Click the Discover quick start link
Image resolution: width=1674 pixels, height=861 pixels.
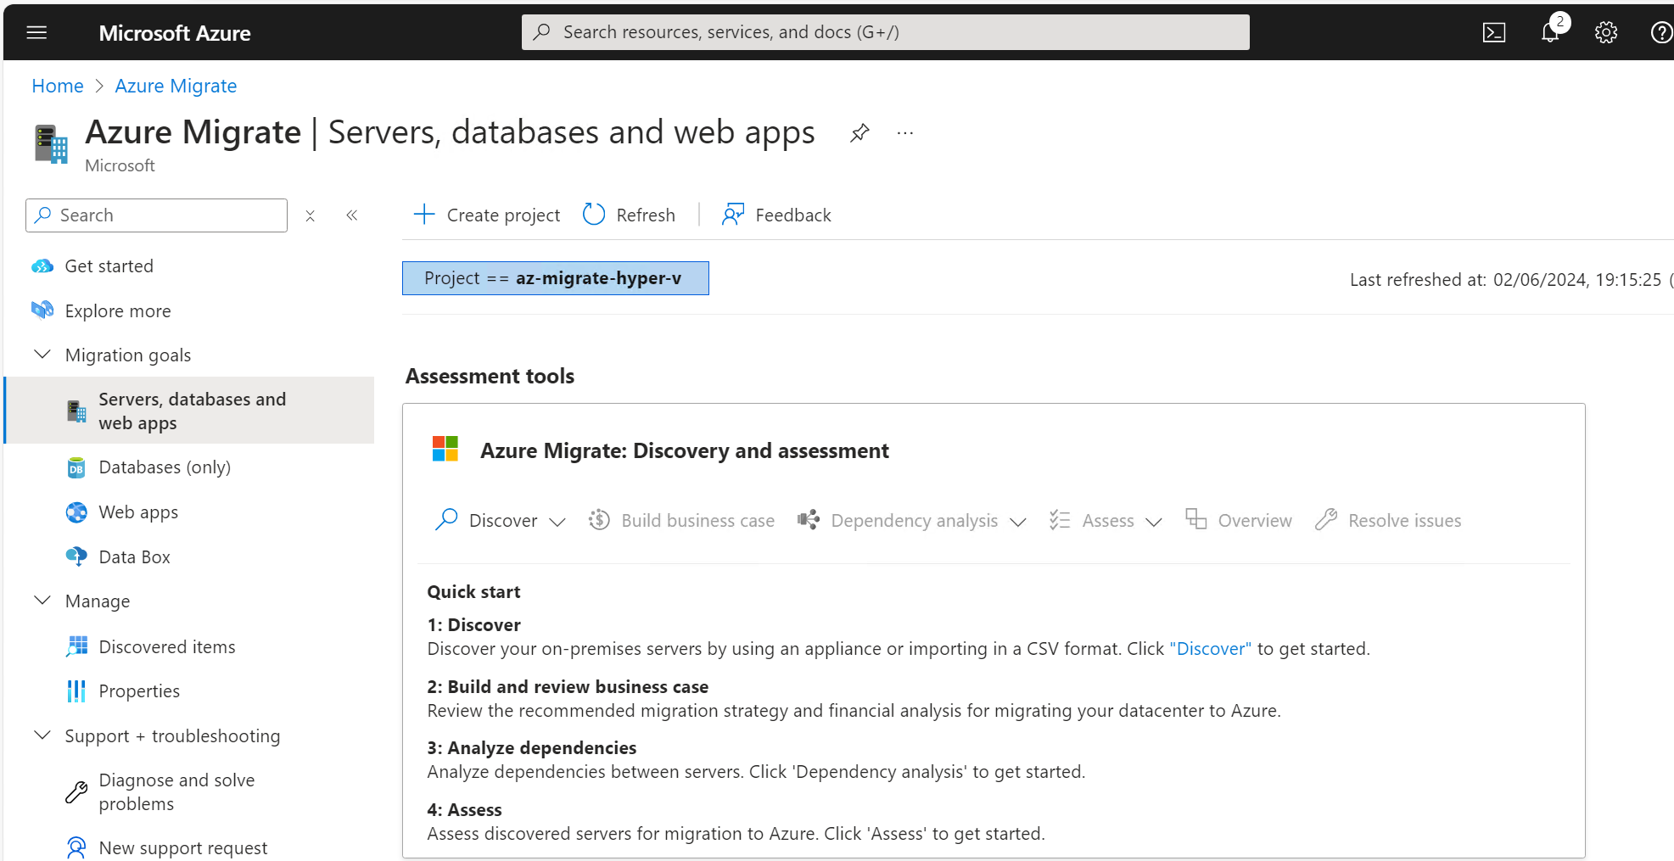pyautogui.click(x=1211, y=648)
